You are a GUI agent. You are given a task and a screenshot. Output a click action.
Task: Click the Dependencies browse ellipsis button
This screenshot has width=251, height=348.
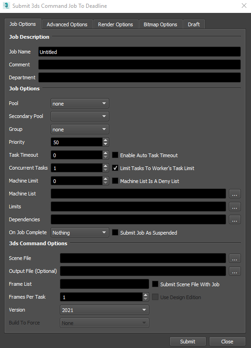point(234,219)
